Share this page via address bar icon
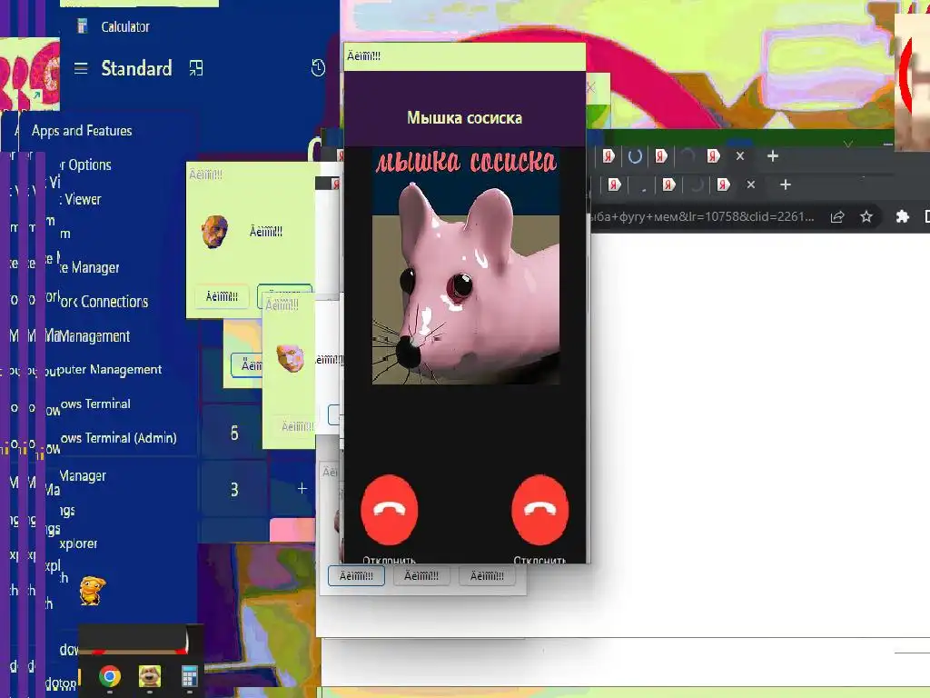This screenshot has width=930, height=698. [836, 216]
